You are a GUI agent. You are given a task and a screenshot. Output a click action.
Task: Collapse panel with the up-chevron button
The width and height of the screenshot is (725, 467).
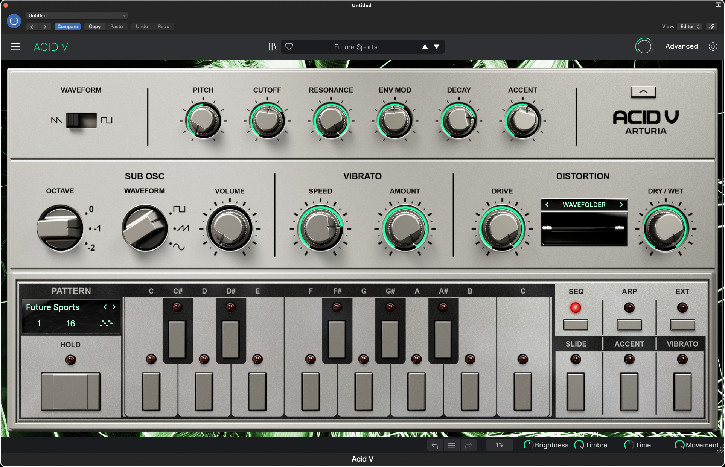(643, 91)
